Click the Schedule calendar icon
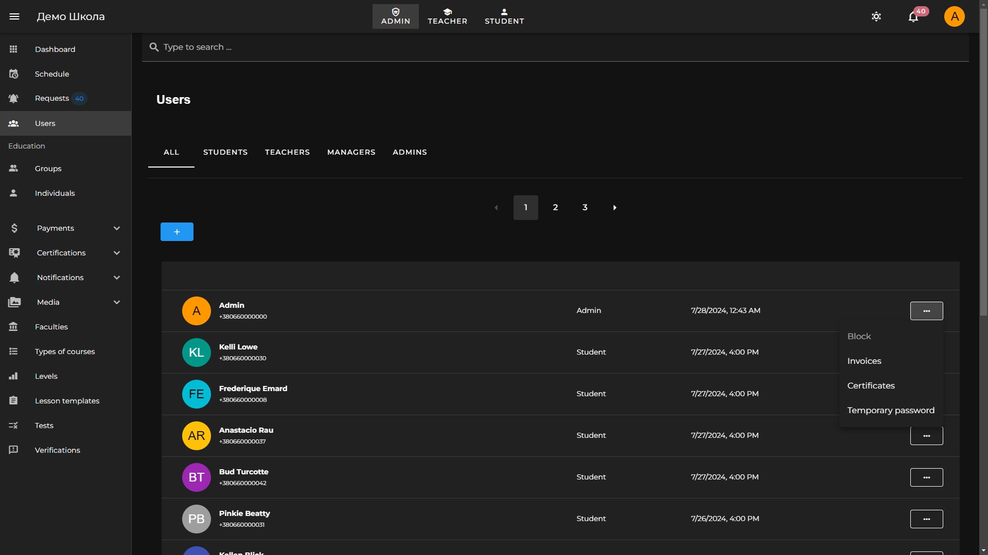The width and height of the screenshot is (988, 555). [13, 74]
